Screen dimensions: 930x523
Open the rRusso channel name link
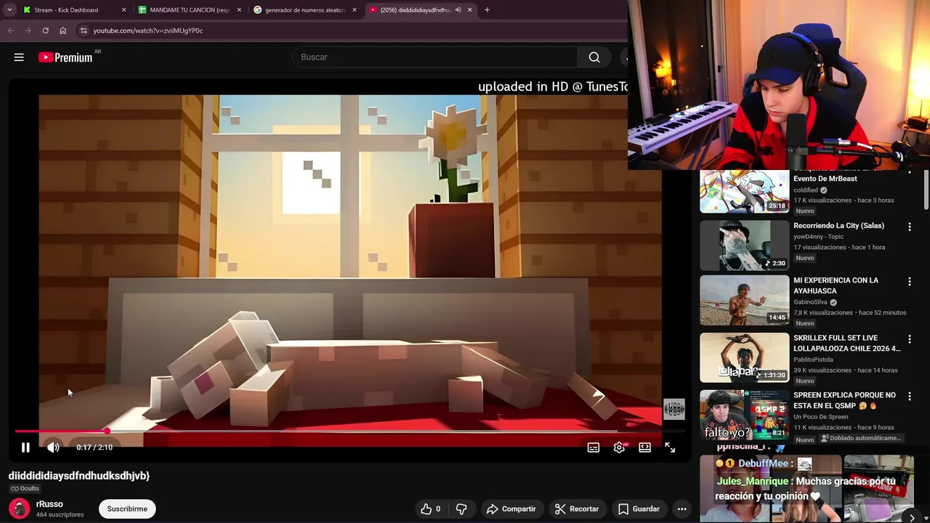[x=49, y=504]
